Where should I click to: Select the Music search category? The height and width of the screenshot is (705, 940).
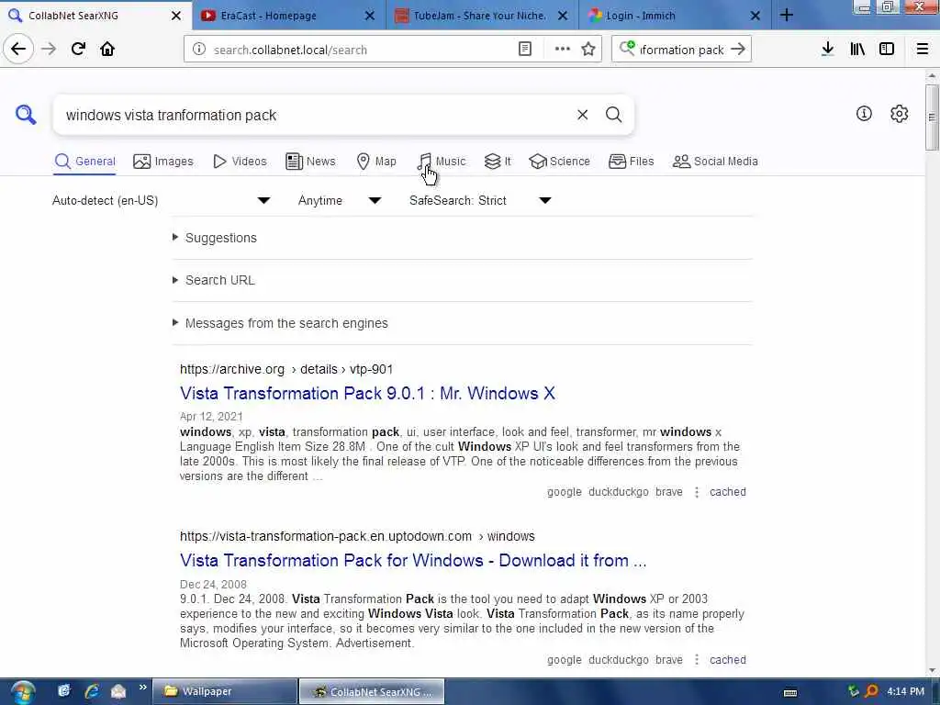442,162
